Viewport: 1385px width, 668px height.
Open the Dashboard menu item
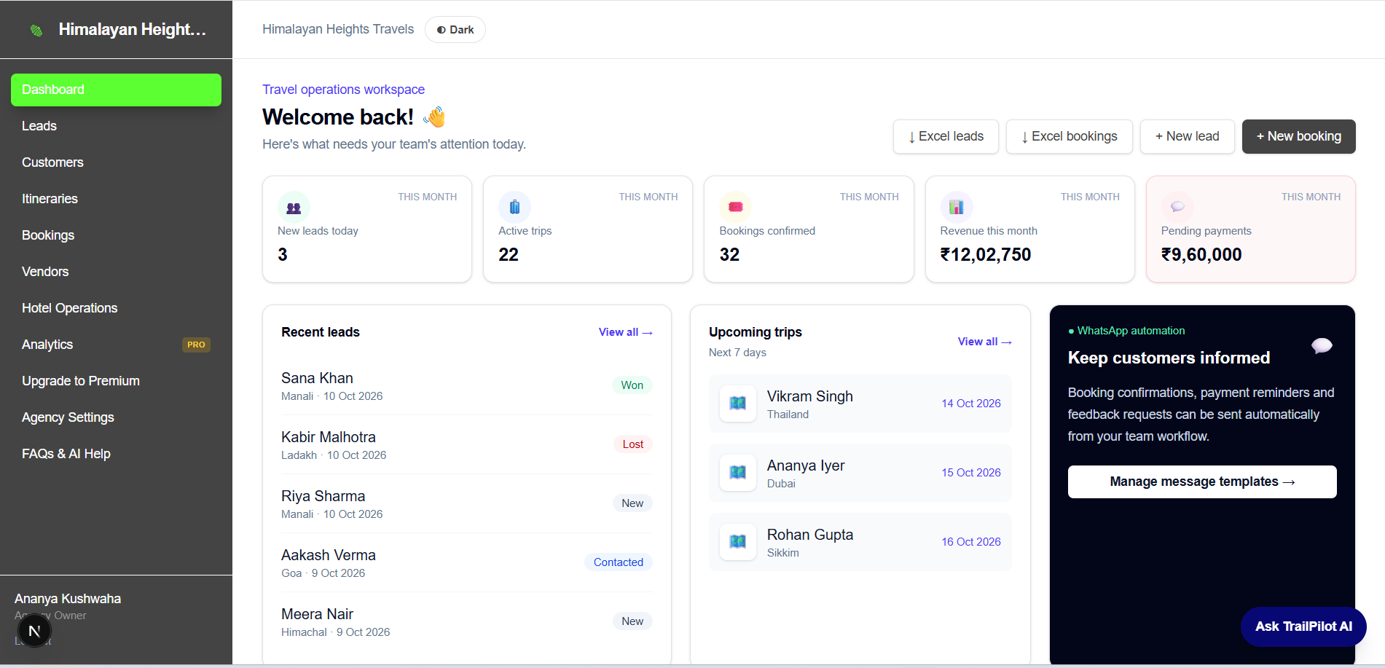(x=116, y=90)
